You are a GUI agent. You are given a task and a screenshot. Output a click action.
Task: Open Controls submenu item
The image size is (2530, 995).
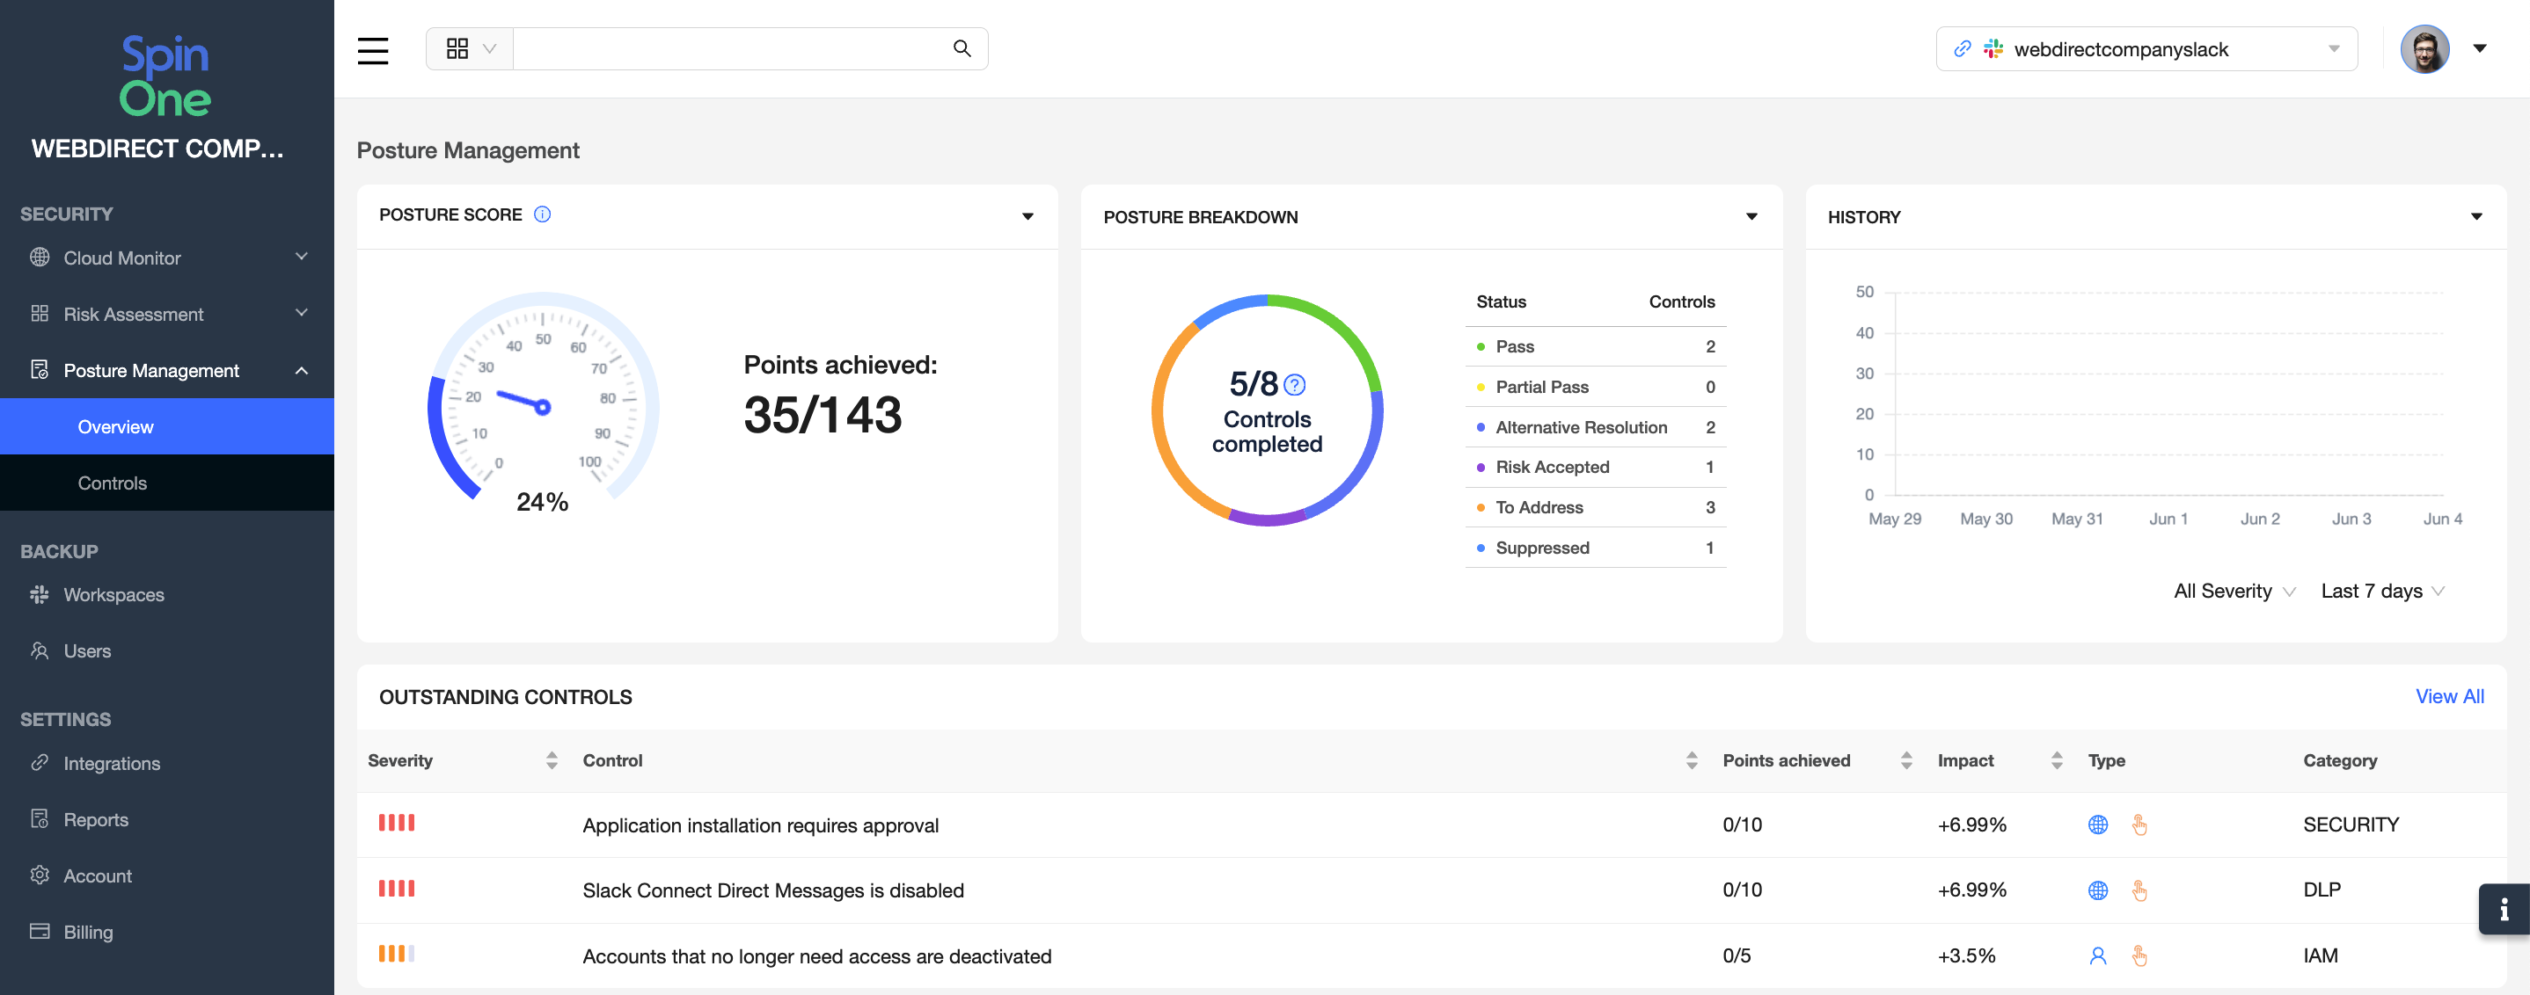[112, 483]
